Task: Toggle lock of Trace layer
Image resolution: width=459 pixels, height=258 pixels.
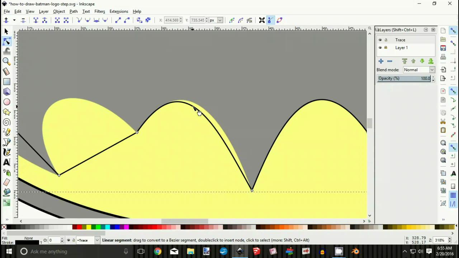Action: tap(386, 40)
